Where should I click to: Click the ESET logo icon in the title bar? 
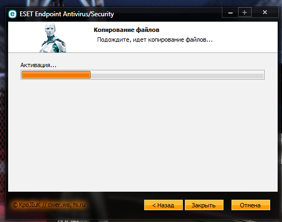[x=12, y=14]
